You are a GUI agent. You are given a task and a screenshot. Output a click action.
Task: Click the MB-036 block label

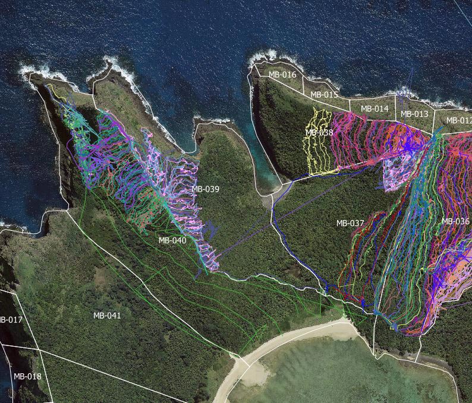coord(455,221)
